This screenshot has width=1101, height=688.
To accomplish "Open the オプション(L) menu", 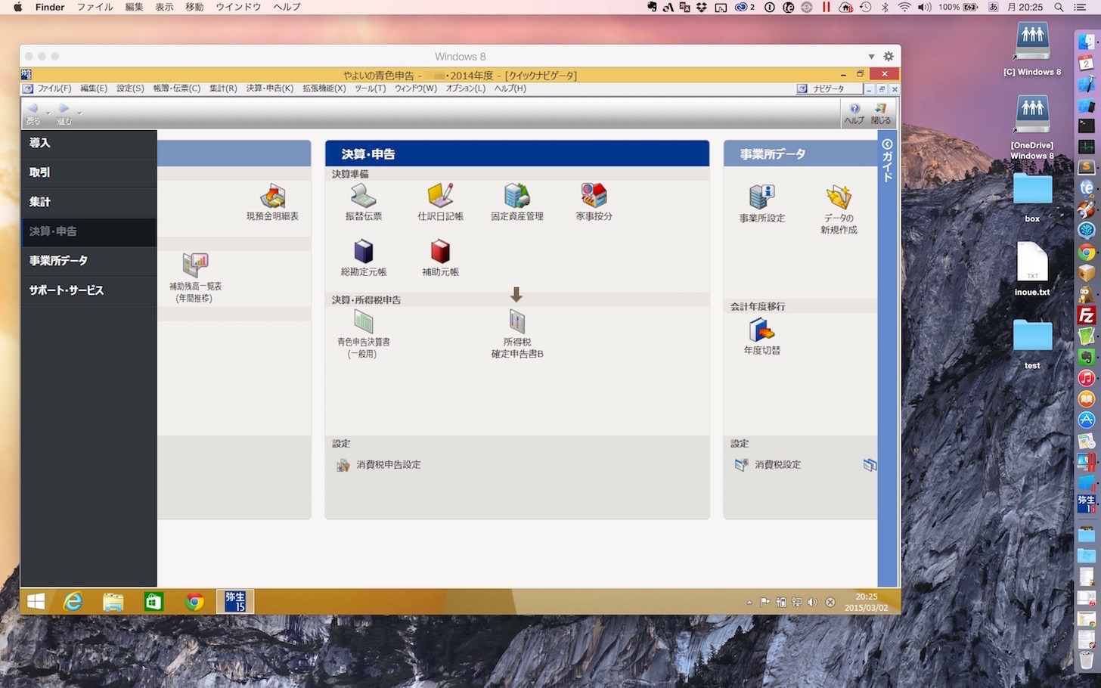I will [x=466, y=88].
